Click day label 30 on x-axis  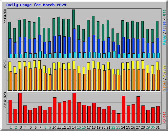pos(153,127)
